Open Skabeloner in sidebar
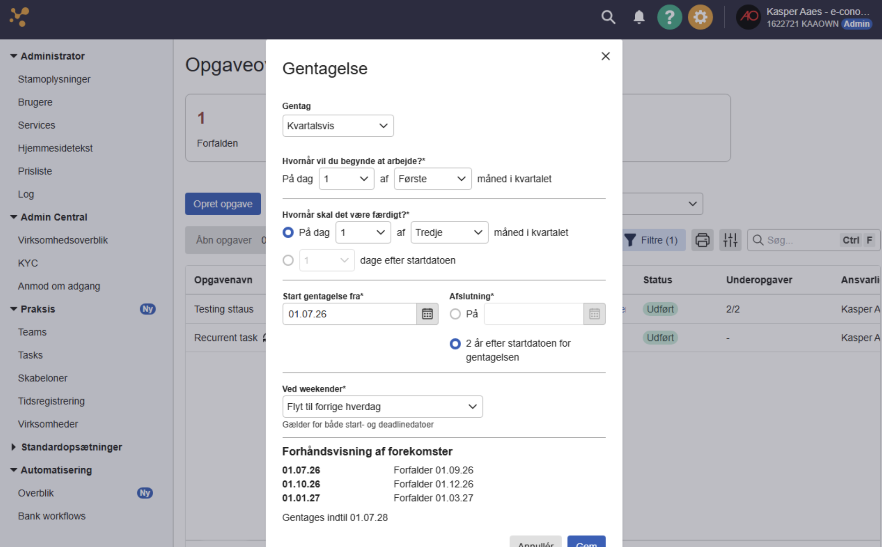This screenshot has height=547, width=882. [42, 378]
